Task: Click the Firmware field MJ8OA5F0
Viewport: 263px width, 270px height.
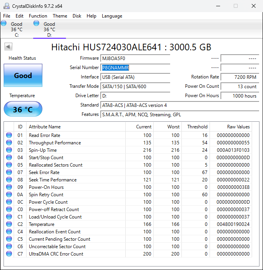Action: tap(135, 59)
